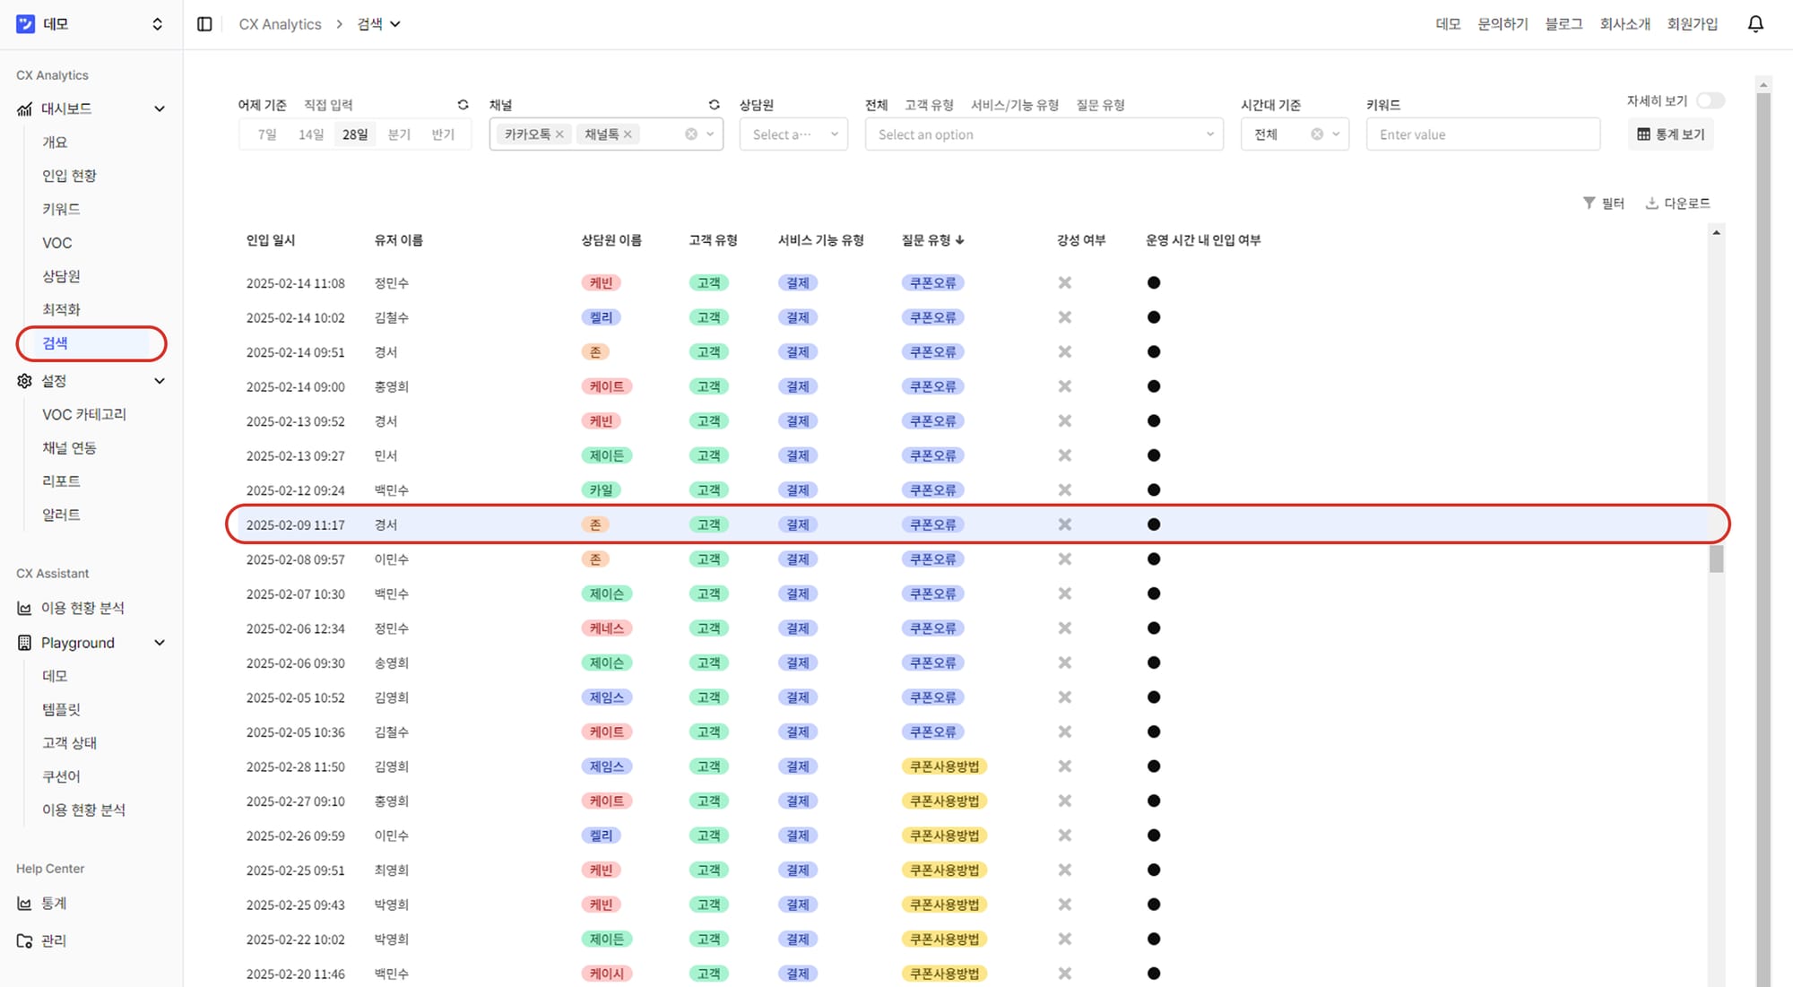Open the 회원가입 link
This screenshot has height=987, width=1793.
[1693, 23]
